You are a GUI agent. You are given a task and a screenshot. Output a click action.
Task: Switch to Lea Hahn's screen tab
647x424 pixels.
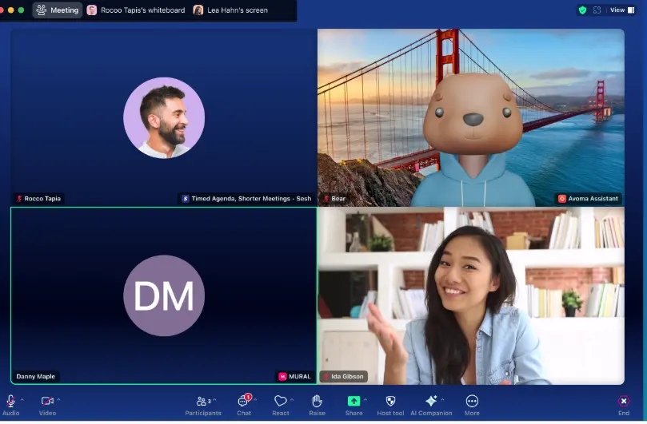(230, 10)
